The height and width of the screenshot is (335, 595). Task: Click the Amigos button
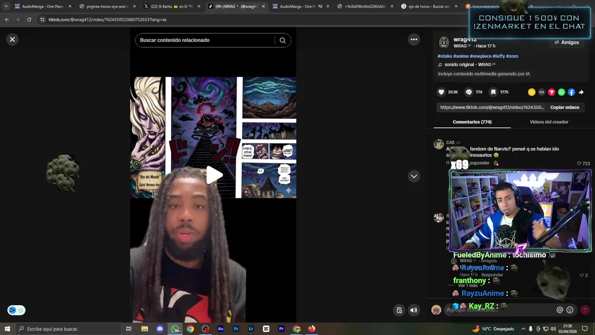pyautogui.click(x=567, y=42)
